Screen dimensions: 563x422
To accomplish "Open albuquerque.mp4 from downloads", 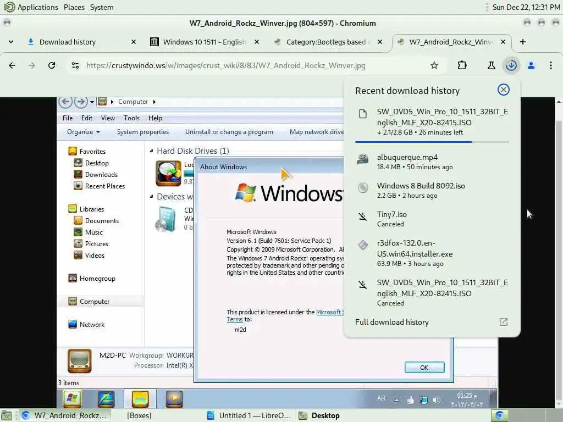I will coord(432,162).
